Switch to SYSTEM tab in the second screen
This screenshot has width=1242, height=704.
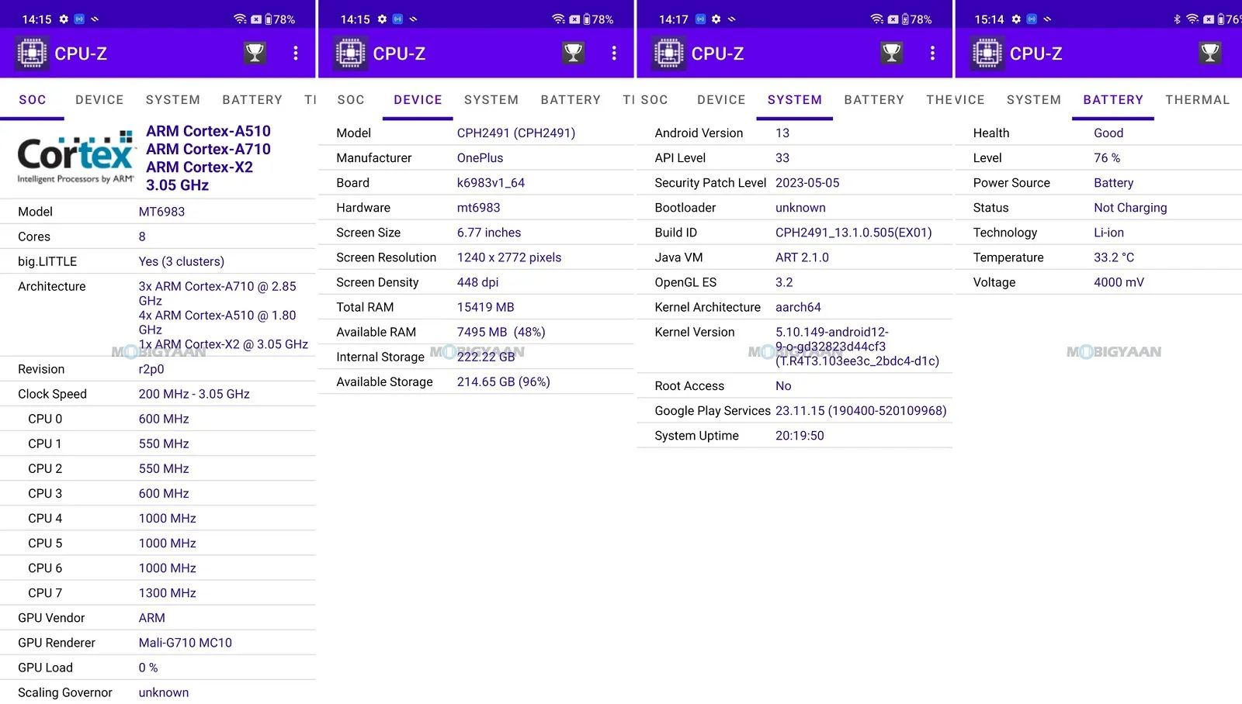(491, 99)
